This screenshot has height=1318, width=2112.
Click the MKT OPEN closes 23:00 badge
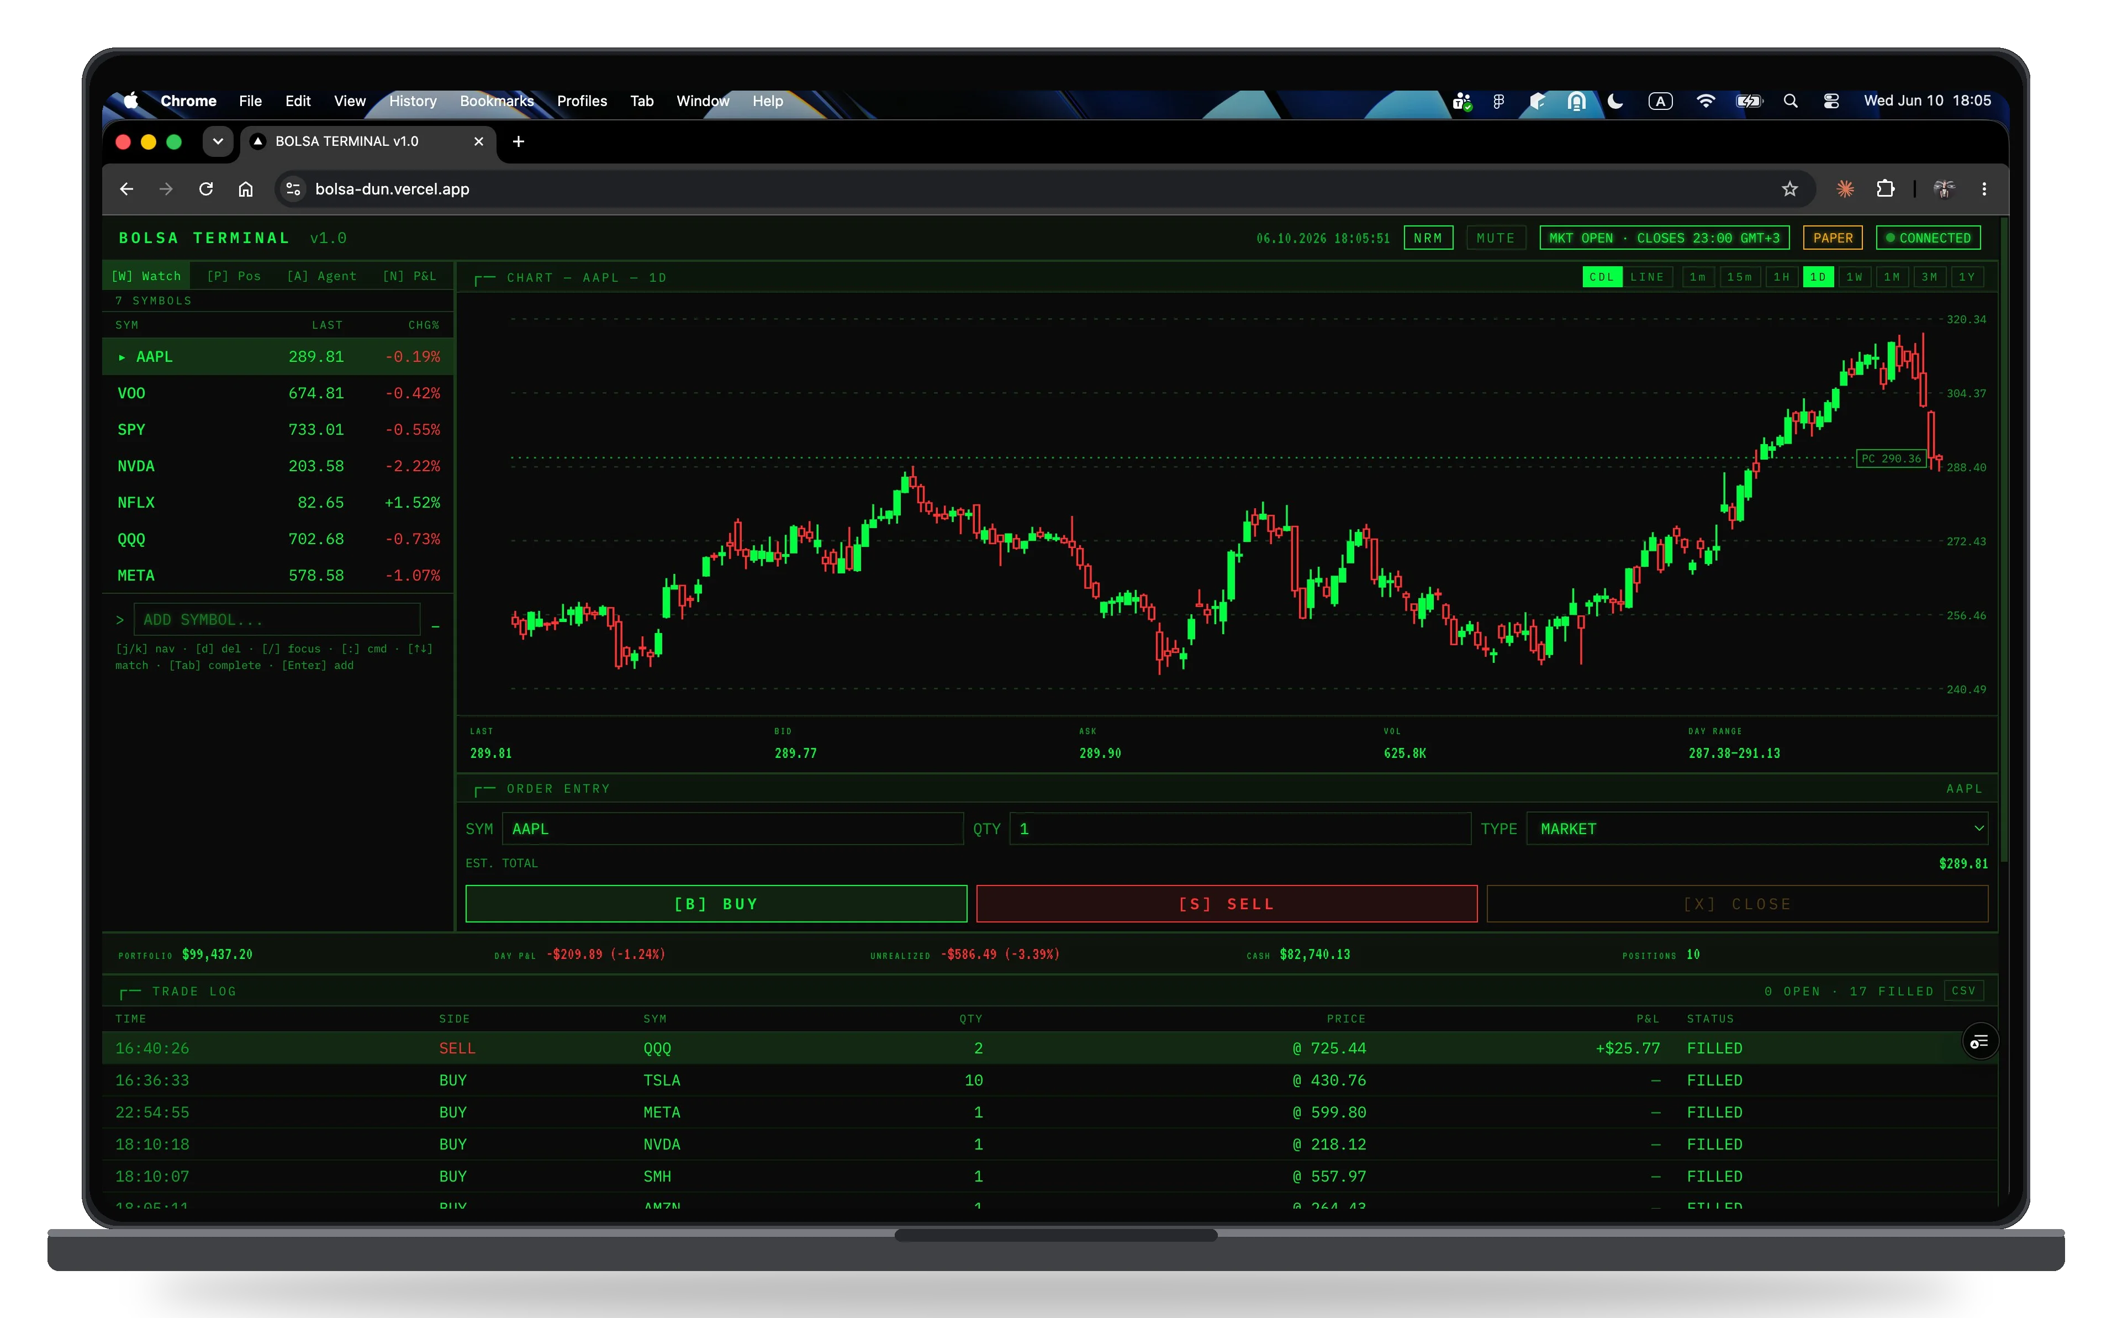click(1664, 238)
